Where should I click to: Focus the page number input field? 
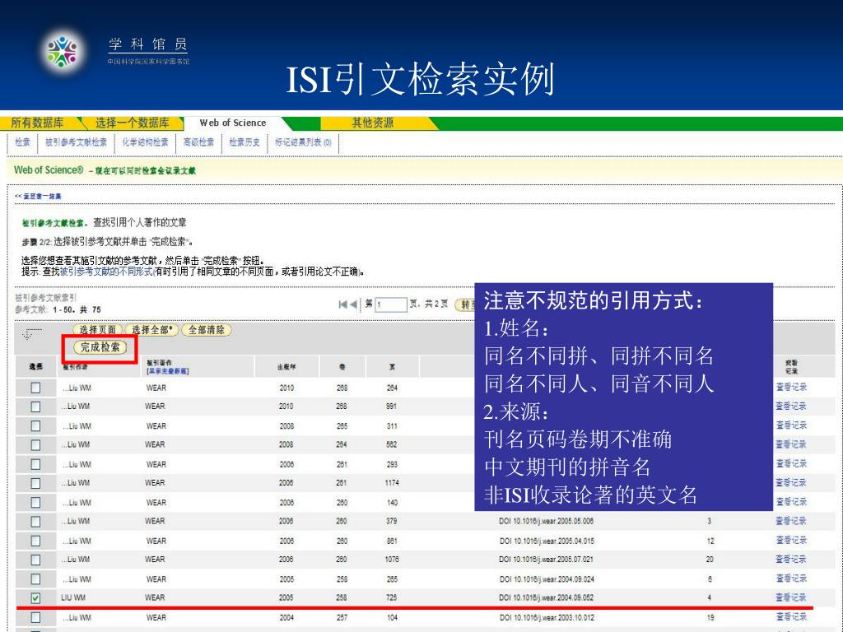pos(391,304)
